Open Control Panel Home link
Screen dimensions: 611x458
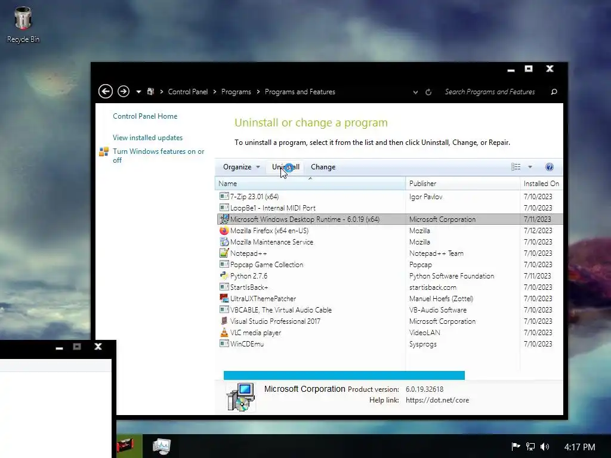tap(145, 116)
